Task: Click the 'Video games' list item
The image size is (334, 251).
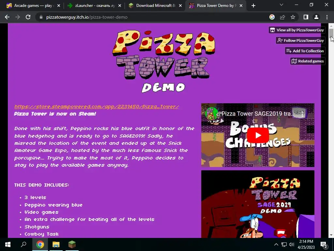Action: point(41,212)
